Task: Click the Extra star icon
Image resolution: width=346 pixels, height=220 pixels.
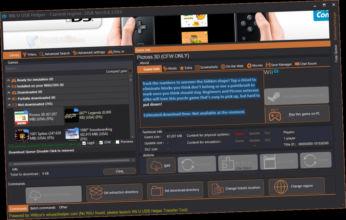Action: pos(182,68)
